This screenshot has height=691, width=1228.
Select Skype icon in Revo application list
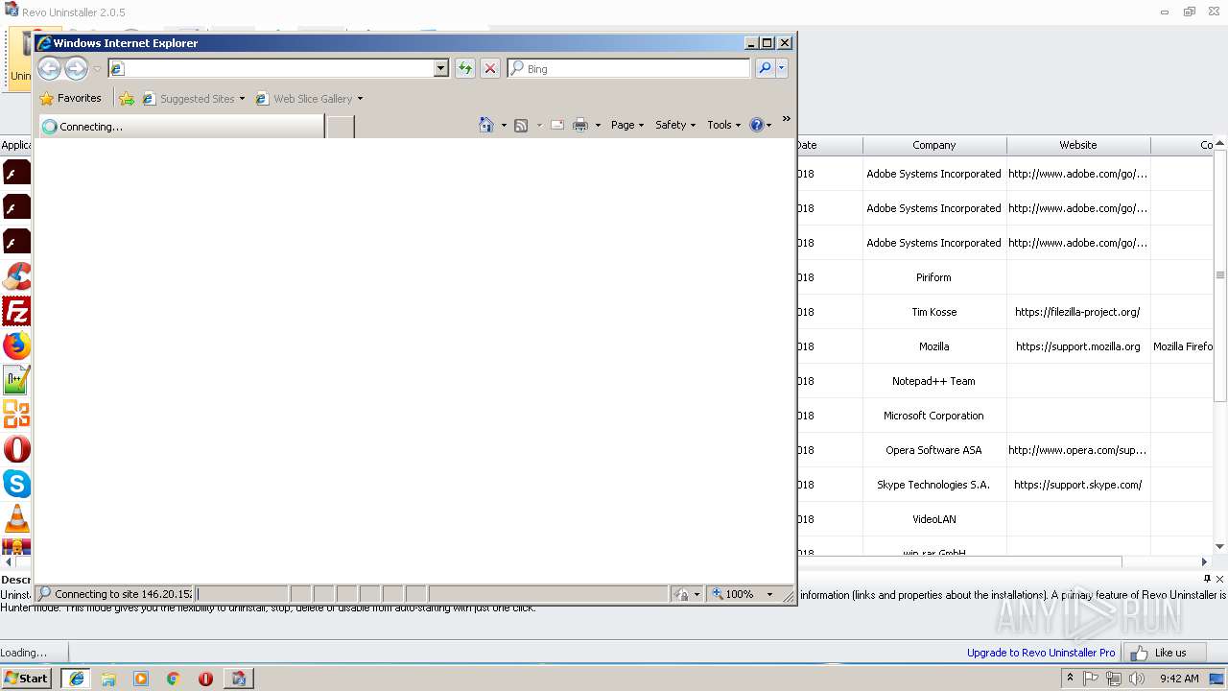click(16, 484)
